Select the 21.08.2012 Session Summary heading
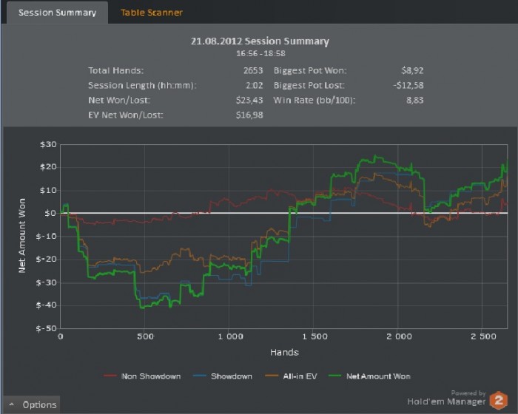The height and width of the screenshot is (414, 518). click(259, 41)
